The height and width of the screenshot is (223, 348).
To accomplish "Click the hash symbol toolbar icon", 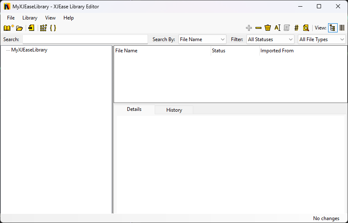I will pos(296,28).
